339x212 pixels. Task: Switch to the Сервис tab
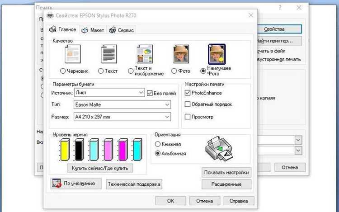click(121, 30)
